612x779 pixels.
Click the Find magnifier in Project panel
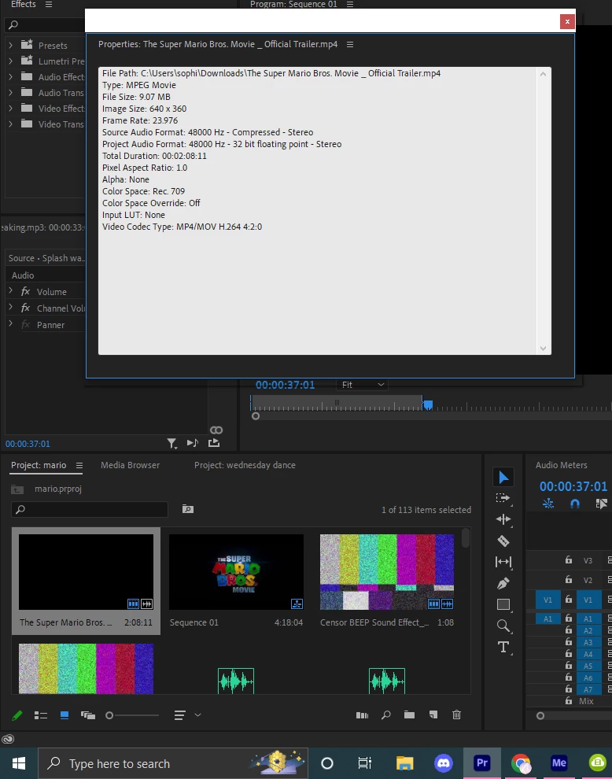(x=386, y=715)
